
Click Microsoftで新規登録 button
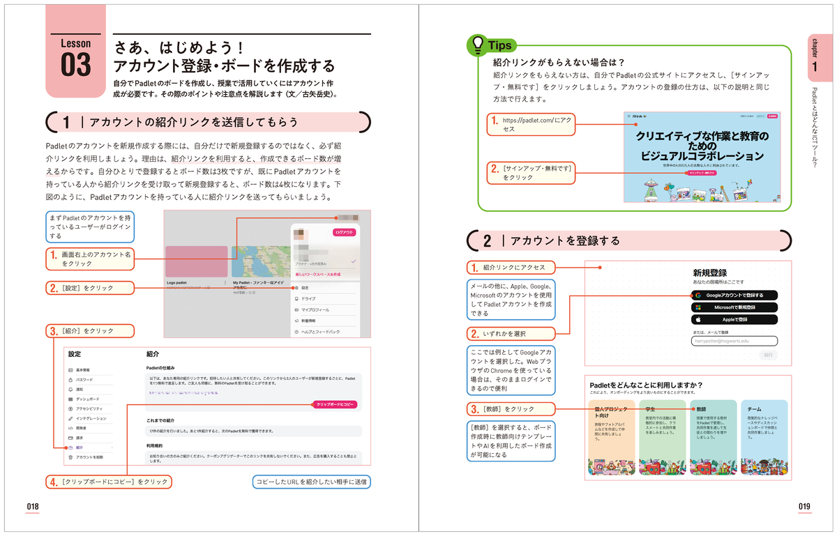[x=734, y=307]
